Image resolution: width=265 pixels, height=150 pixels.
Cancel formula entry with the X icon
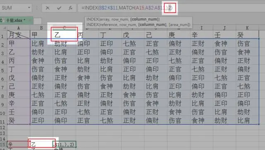pyautogui.click(x=48, y=8)
